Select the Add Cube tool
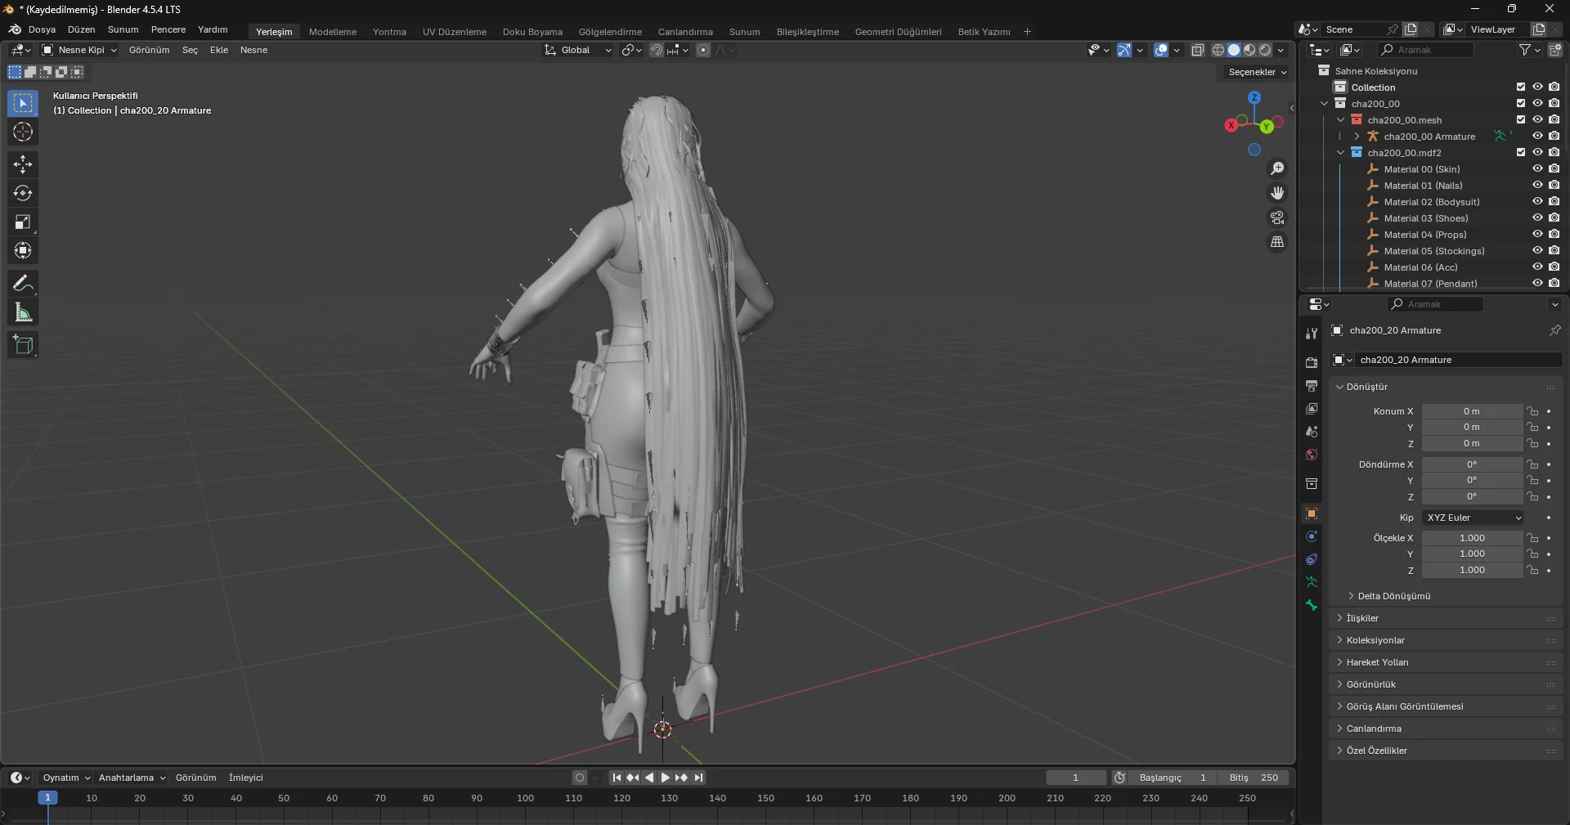Screen dimensions: 1570x825 (23, 345)
